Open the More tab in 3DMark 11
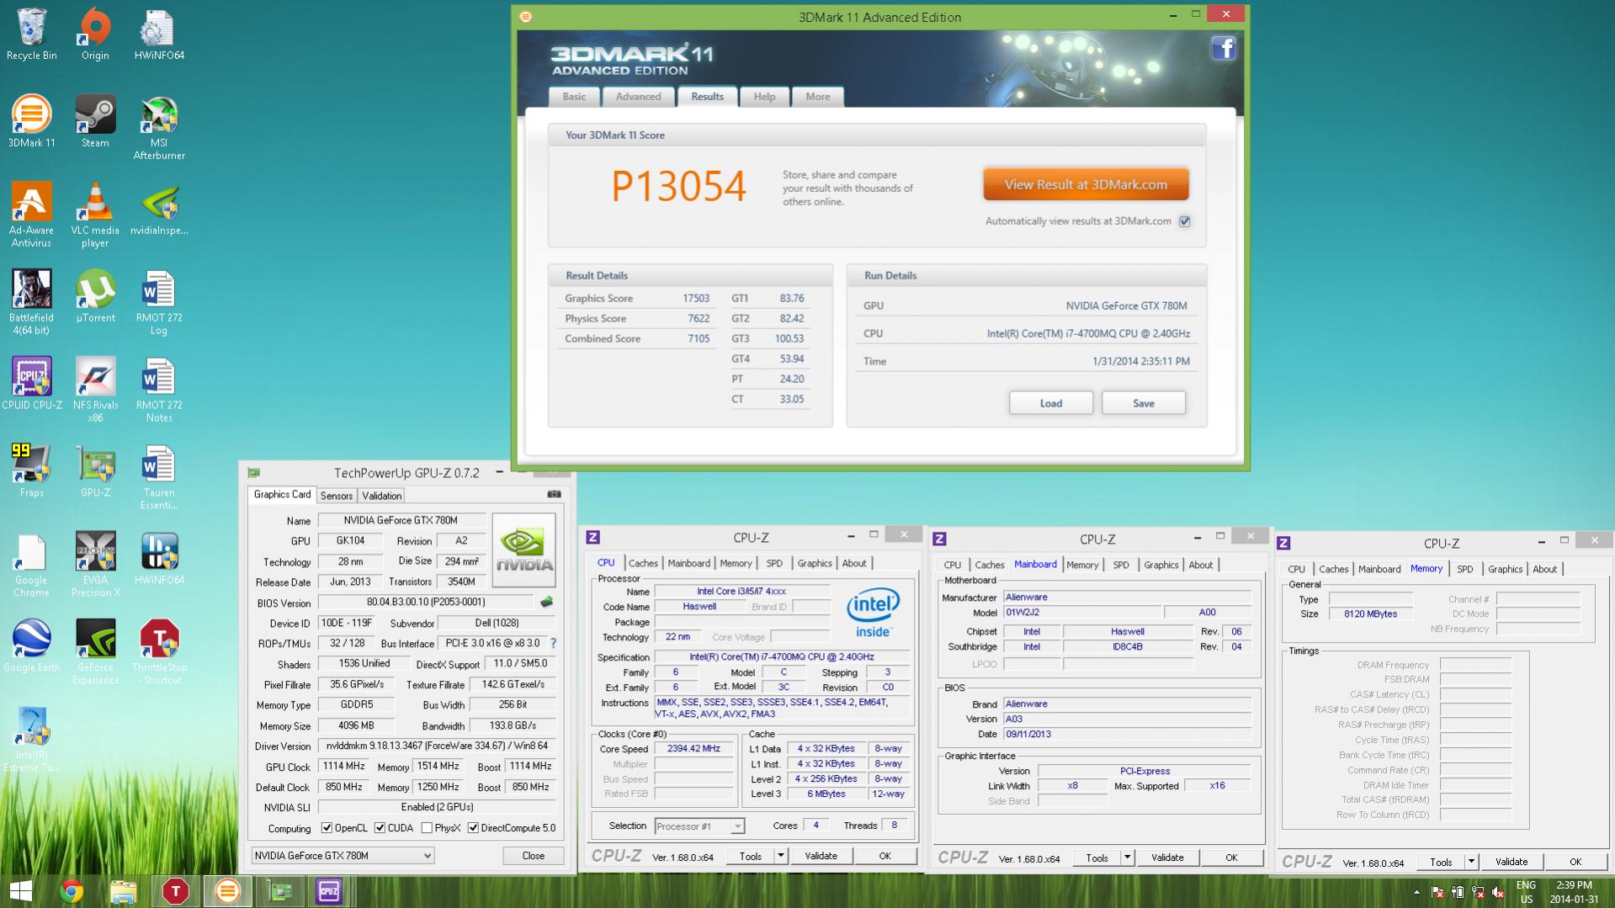Viewport: 1615px width, 908px height. point(817,97)
